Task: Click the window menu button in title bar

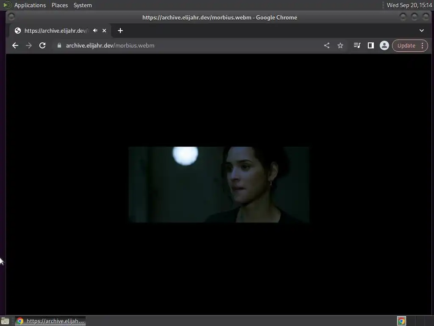Action: (x=11, y=17)
